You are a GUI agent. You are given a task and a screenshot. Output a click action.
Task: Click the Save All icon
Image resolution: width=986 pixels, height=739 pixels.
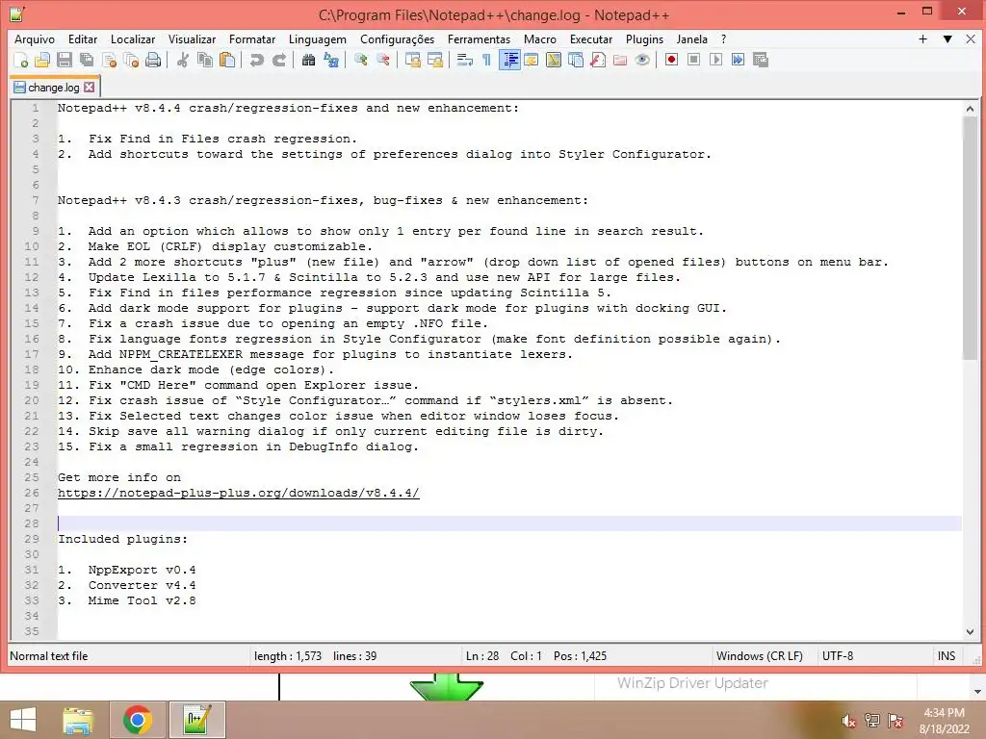click(x=87, y=60)
